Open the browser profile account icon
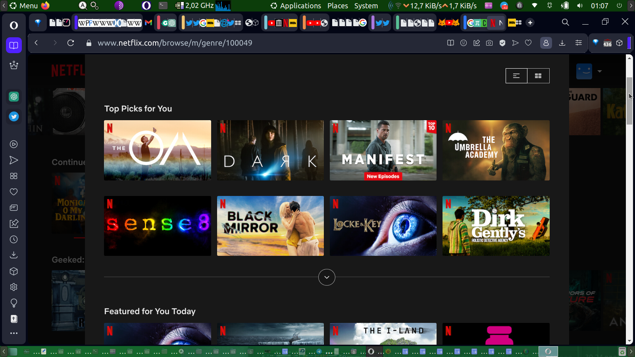Viewport: 635px width, 357px height. [546, 43]
